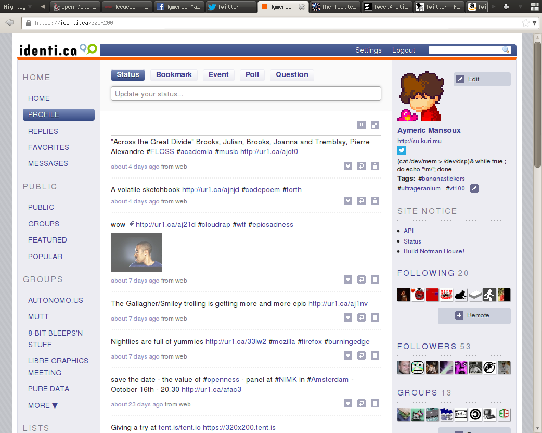Image resolution: width=542 pixels, height=433 pixels.
Task: Click the Edit profile button
Action: click(x=482, y=79)
